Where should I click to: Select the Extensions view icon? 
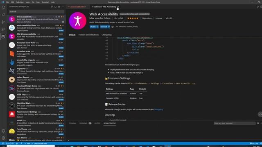(3, 36)
